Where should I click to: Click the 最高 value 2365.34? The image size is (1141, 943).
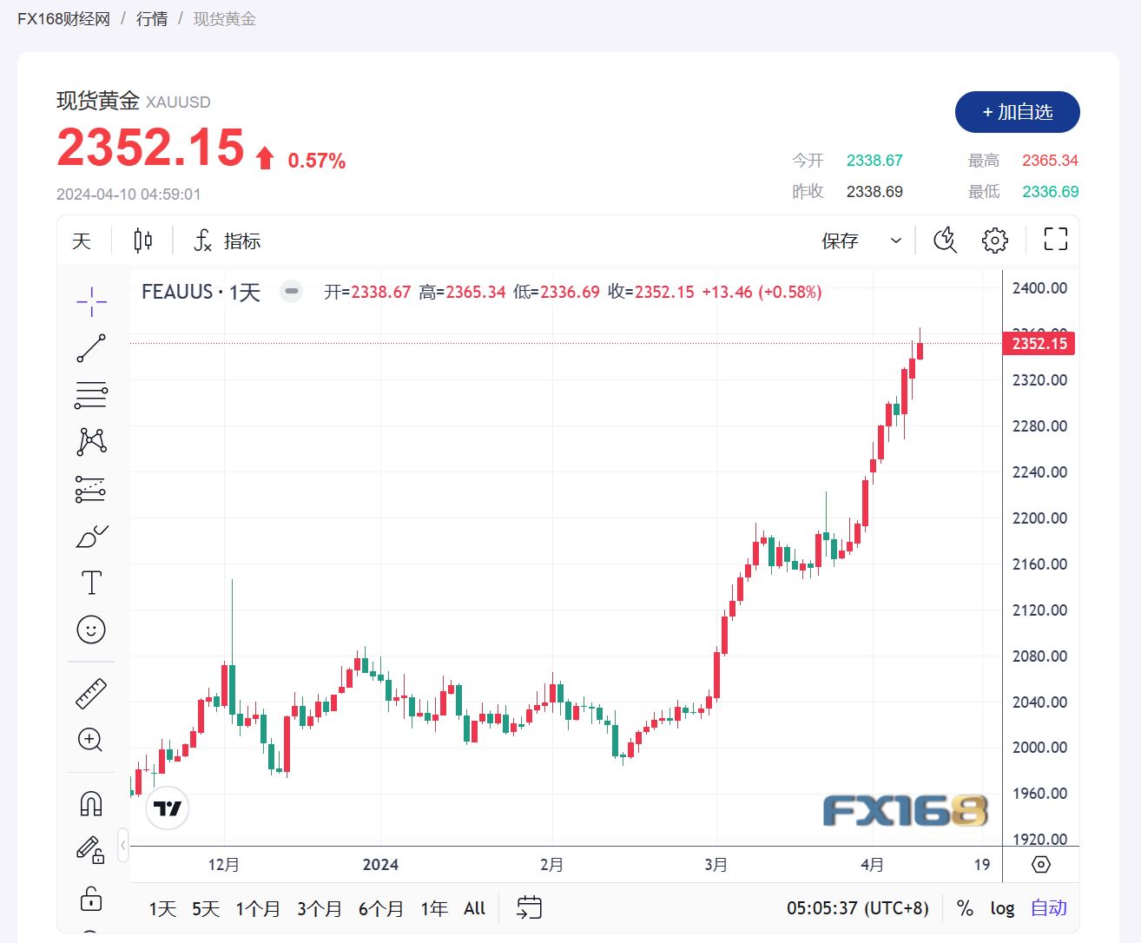tap(1050, 161)
